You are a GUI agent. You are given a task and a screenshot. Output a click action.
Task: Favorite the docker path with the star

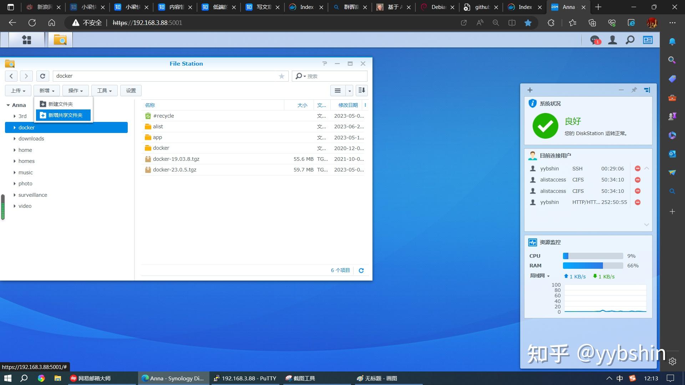click(x=281, y=76)
